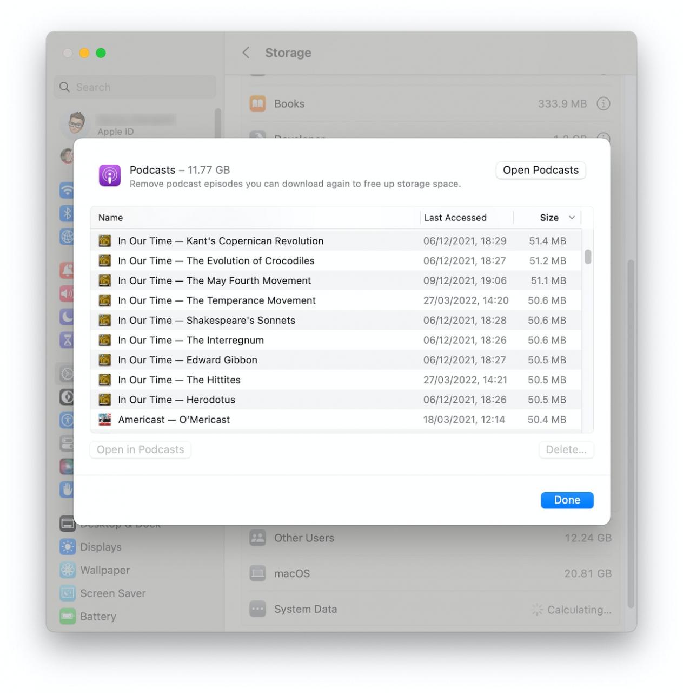Image resolution: width=683 pixels, height=693 pixels.
Task: Select row 'In Our Time — The May Fourth Movement'
Action: click(x=336, y=280)
